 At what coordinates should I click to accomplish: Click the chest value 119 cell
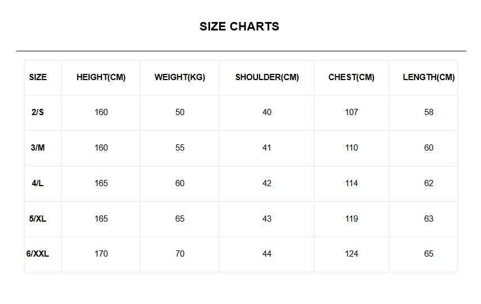(x=351, y=219)
